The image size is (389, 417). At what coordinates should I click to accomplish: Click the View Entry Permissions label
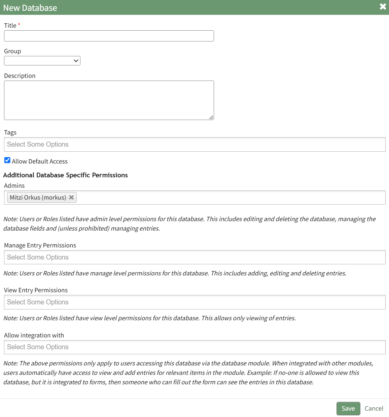click(x=36, y=290)
